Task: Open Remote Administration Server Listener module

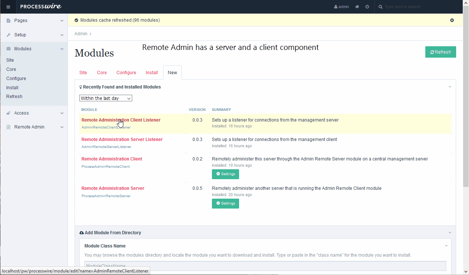Action: pyautogui.click(x=122, y=140)
